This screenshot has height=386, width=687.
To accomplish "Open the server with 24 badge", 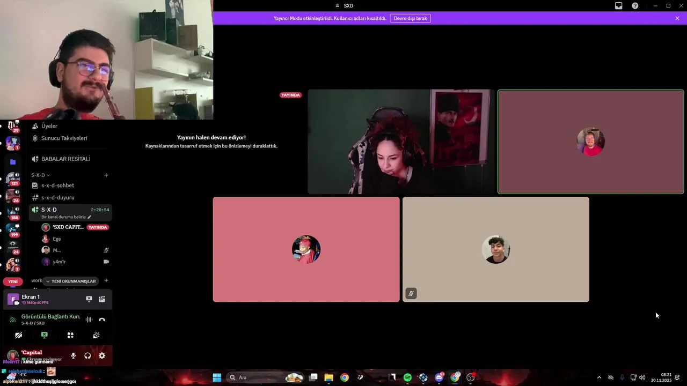I will (x=13, y=247).
